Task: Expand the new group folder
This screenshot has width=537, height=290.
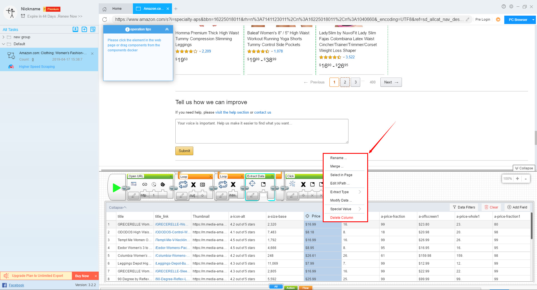Action: point(3,37)
